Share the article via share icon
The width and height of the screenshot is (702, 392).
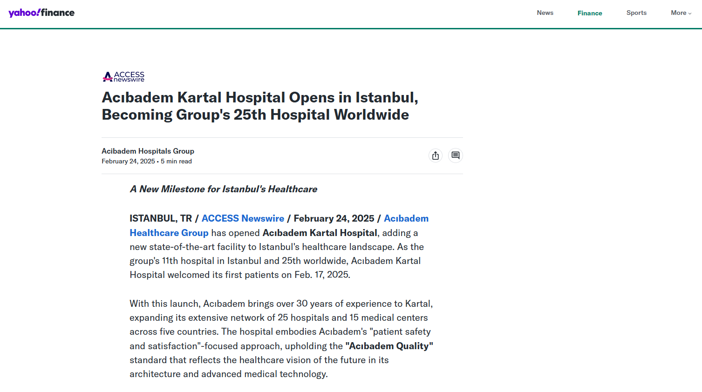click(436, 155)
